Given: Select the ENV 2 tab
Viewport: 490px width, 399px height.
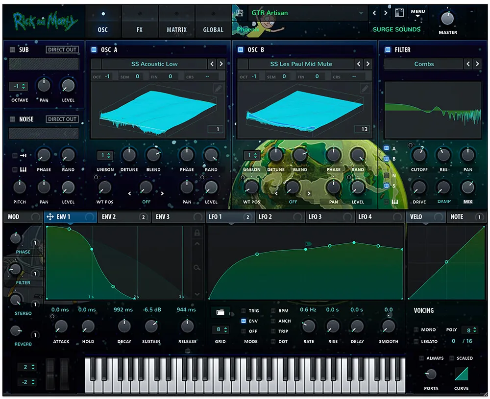Looking at the screenshot, I should (124, 217).
